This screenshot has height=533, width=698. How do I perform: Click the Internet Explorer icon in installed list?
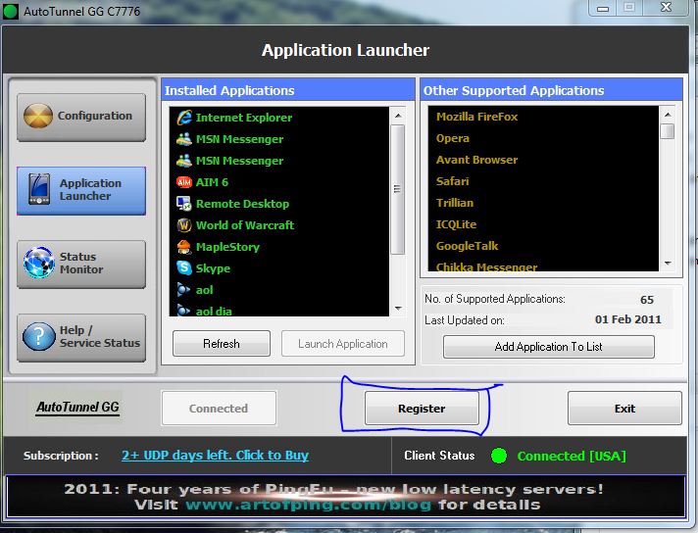(x=184, y=118)
